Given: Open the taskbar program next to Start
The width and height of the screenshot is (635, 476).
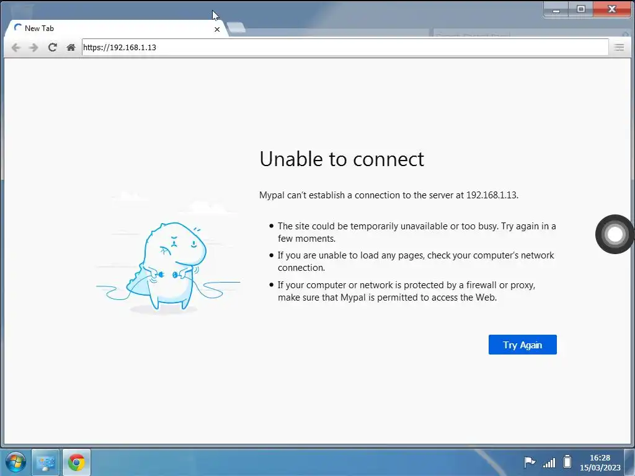Looking at the screenshot, I should pos(45,462).
